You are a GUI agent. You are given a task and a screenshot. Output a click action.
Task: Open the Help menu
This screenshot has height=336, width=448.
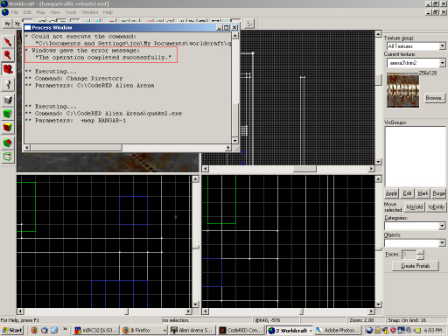pyautogui.click(x=108, y=12)
